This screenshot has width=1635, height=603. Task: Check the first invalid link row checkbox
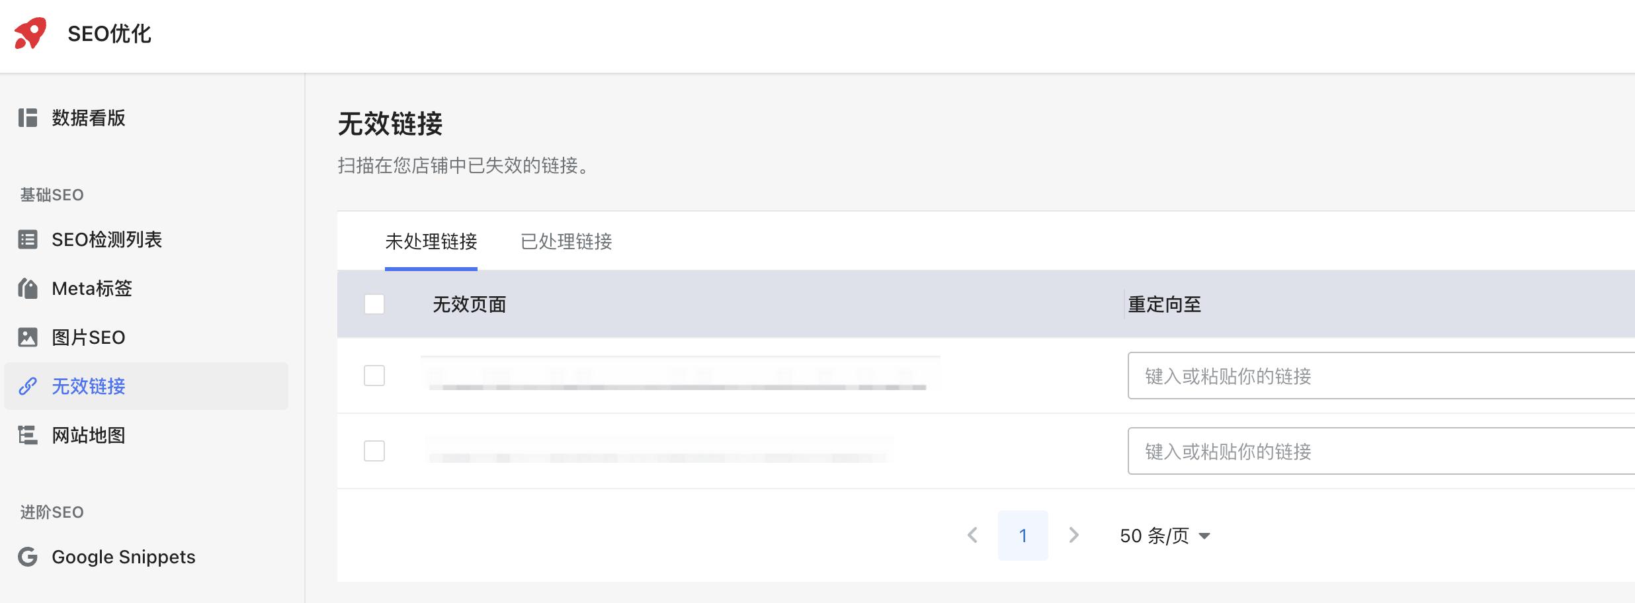coord(374,376)
